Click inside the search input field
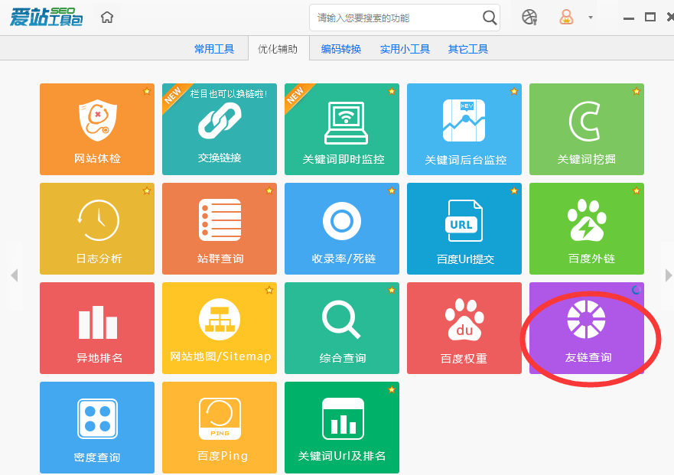Image resolution: width=674 pixels, height=475 pixels. [x=390, y=16]
